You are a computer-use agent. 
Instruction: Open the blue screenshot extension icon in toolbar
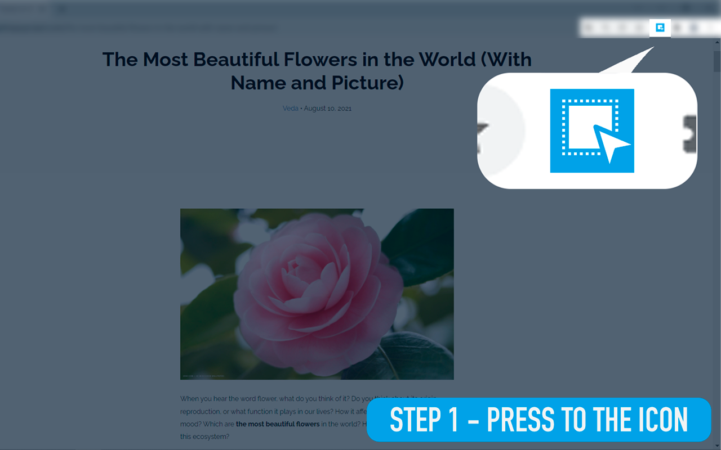coord(660,27)
